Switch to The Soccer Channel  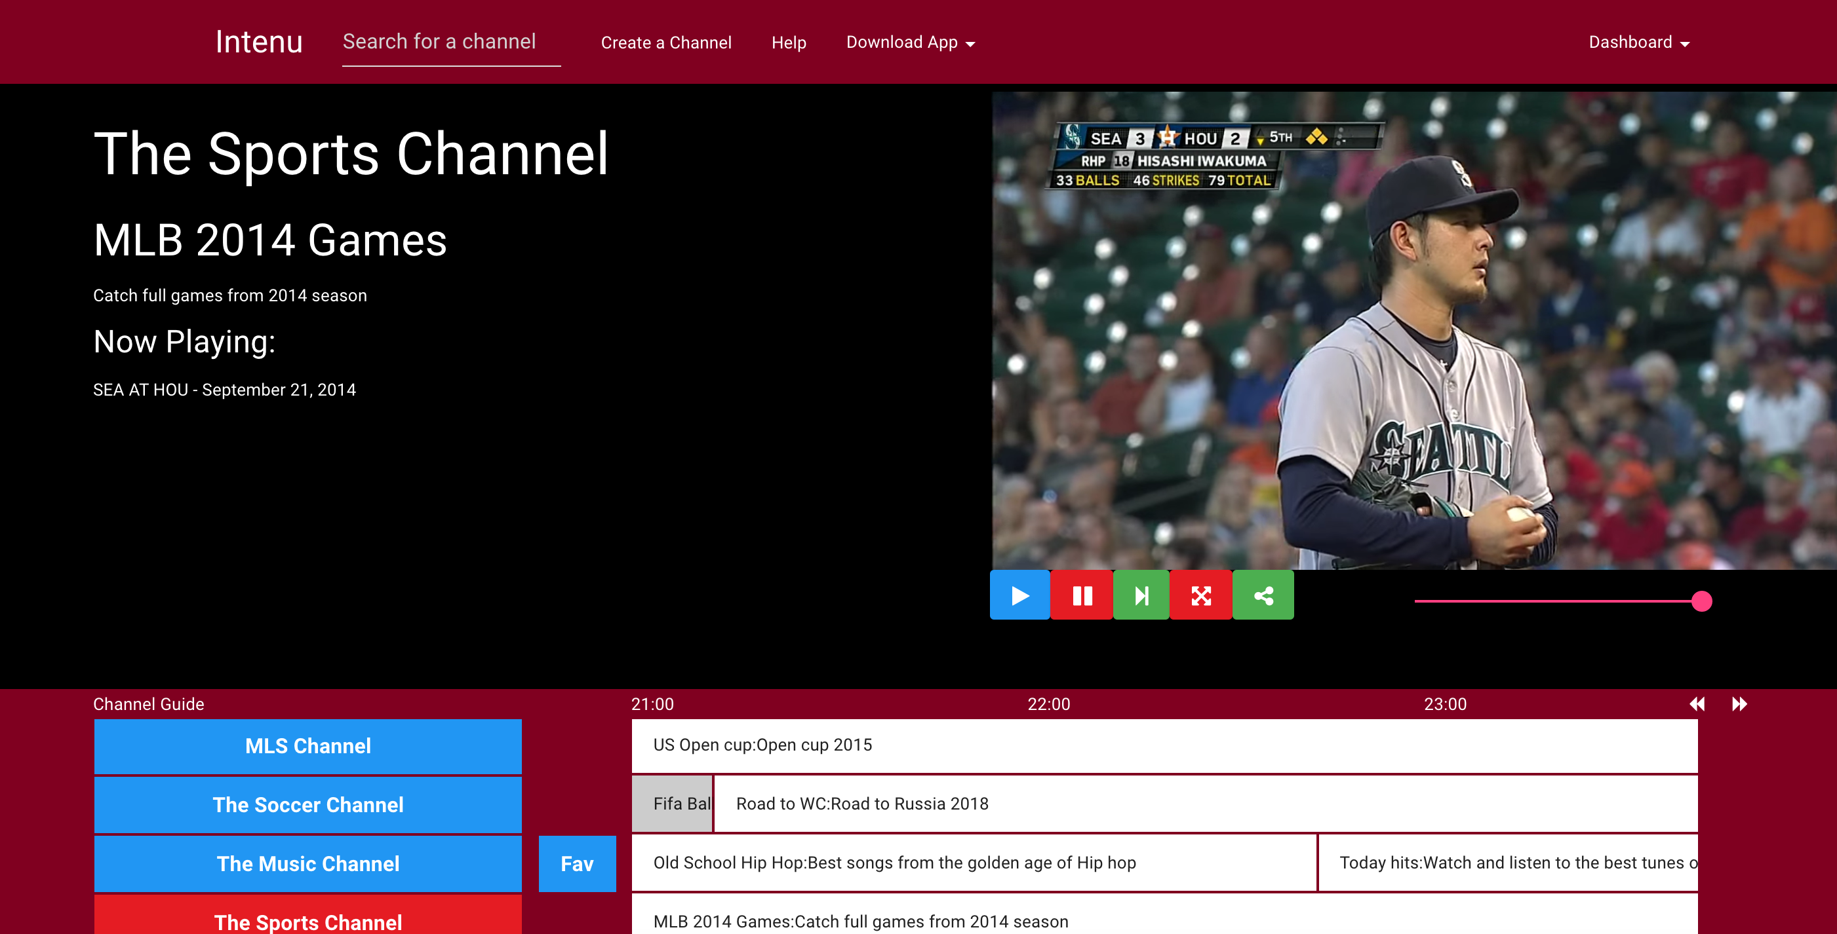(x=308, y=804)
